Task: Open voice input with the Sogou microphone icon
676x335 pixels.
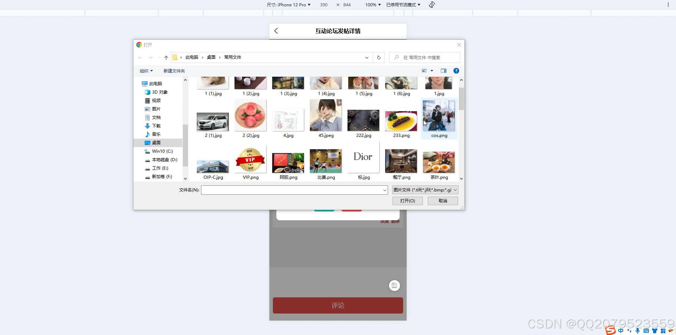Action: 637,330
